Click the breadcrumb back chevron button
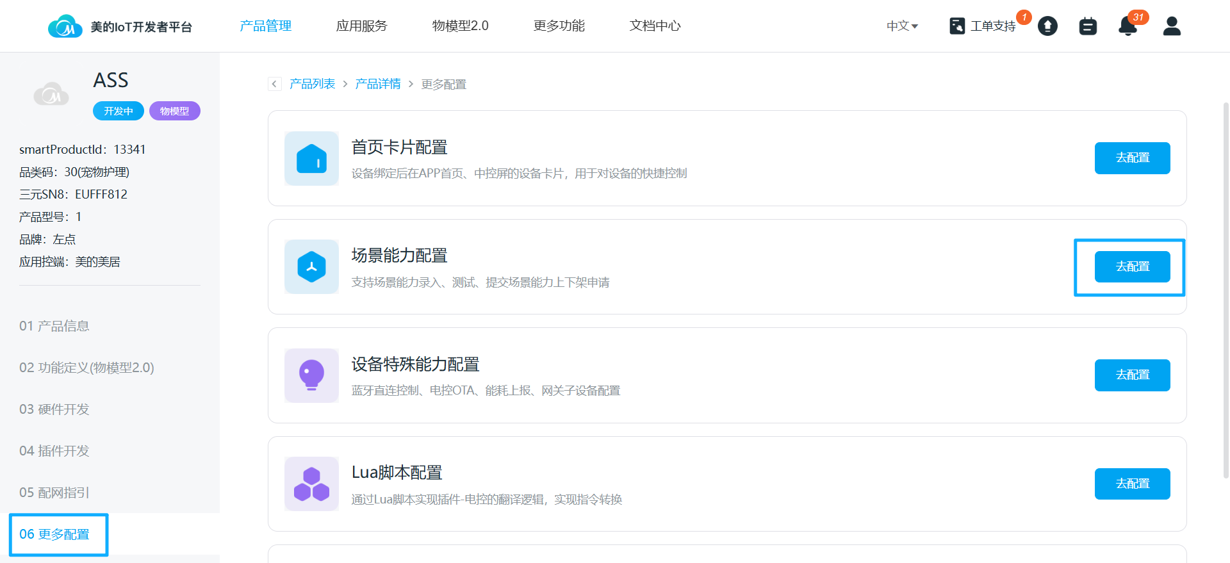This screenshot has height=563, width=1230. (x=275, y=84)
